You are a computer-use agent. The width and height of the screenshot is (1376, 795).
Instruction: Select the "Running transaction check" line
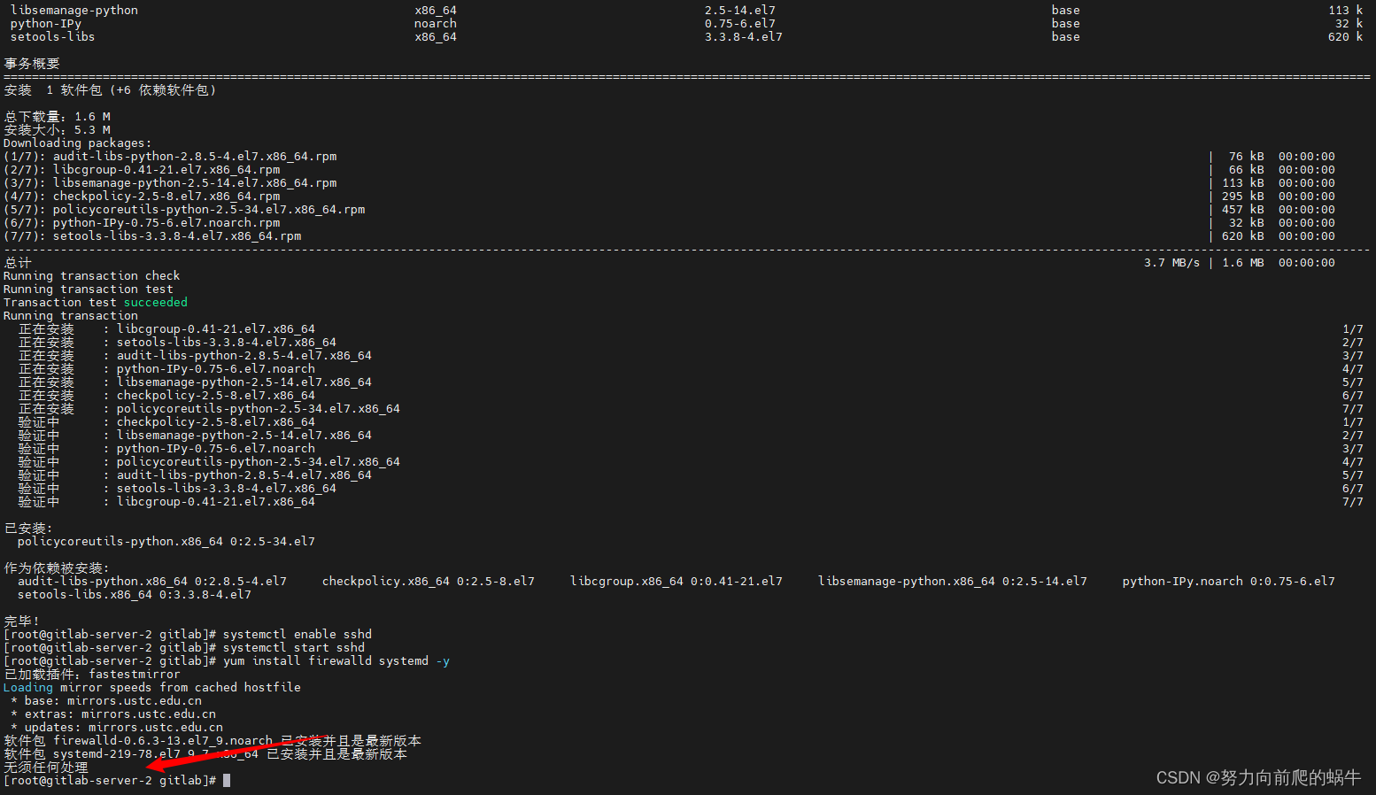tap(92, 276)
